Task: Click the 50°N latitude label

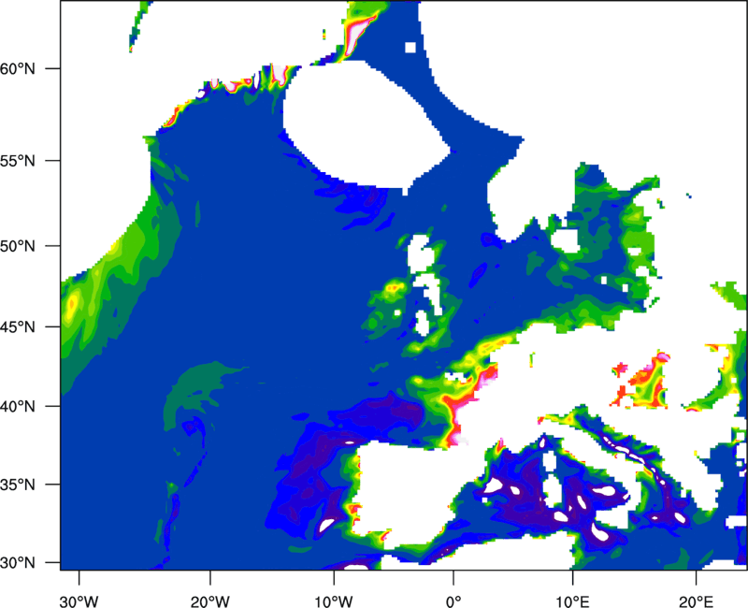Action: coord(18,246)
